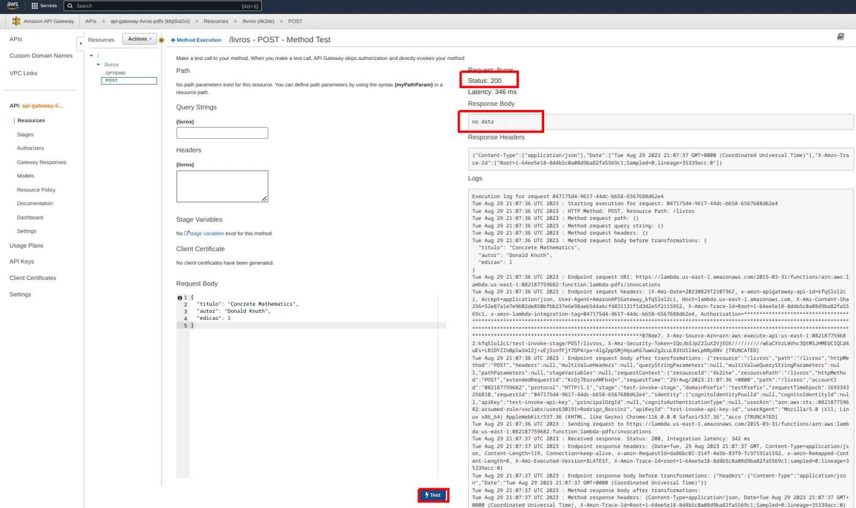This screenshot has height=508, width=856.
Task: Open VPC Links in the sidebar
Action: coord(23,73)
